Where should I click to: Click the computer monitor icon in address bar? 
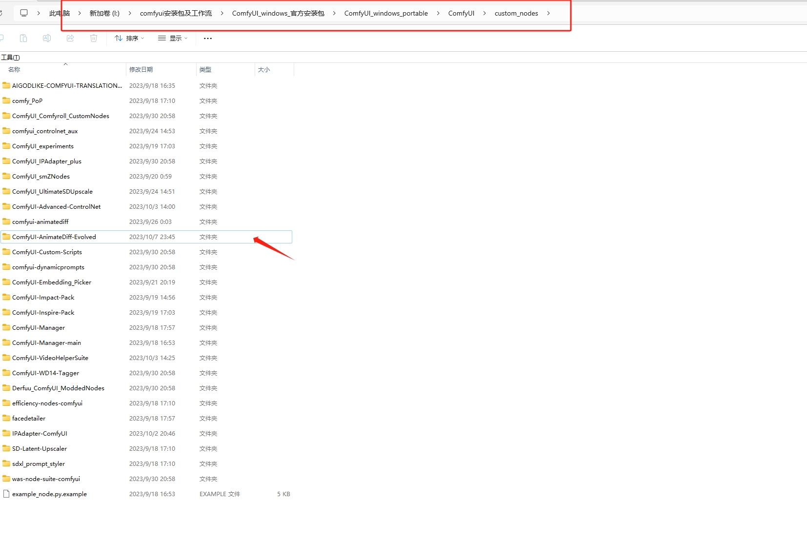tap(24, 13)
